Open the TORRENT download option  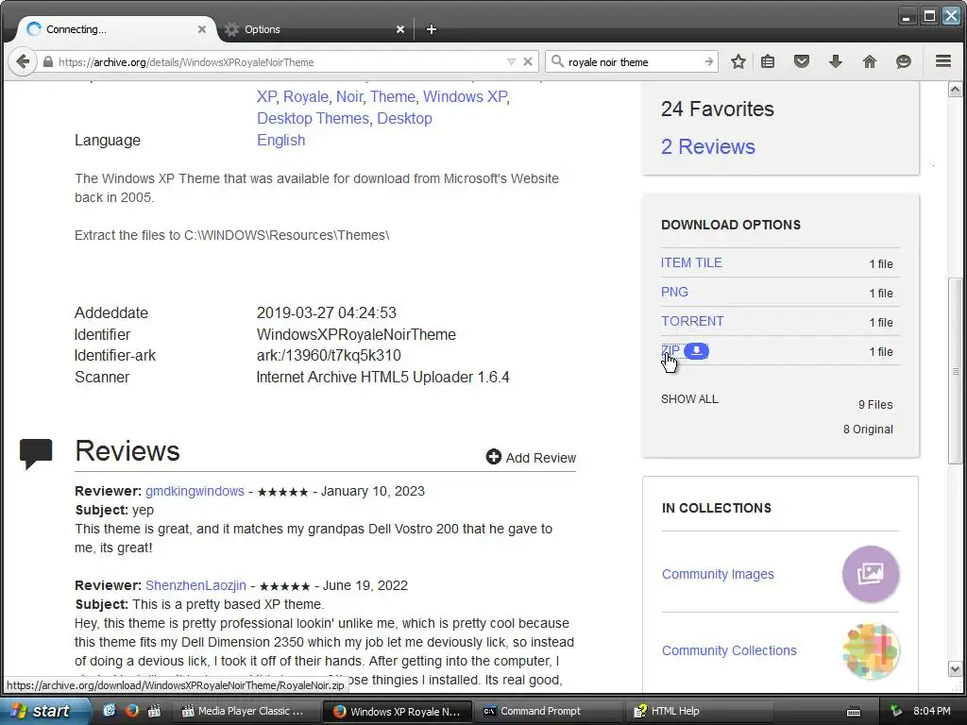[692, 321]
